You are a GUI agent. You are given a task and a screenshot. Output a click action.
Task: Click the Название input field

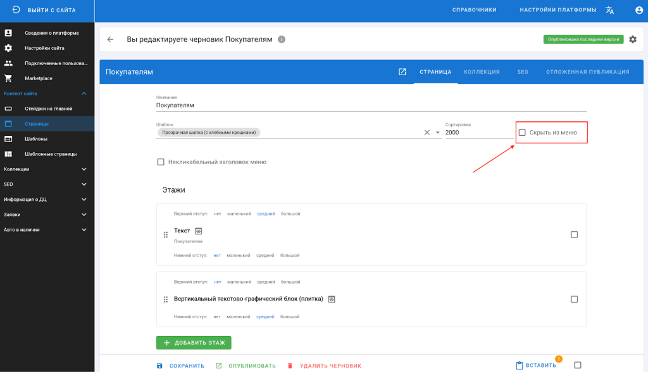[x=371, y=105]
